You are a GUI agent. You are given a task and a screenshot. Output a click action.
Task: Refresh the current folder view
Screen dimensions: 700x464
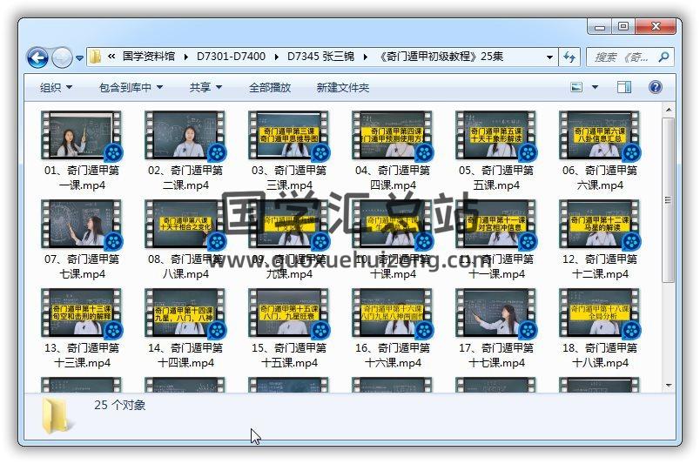coord(570,57)
